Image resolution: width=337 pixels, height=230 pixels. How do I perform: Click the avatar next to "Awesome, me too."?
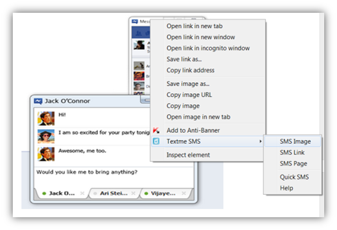coord(46,154)
